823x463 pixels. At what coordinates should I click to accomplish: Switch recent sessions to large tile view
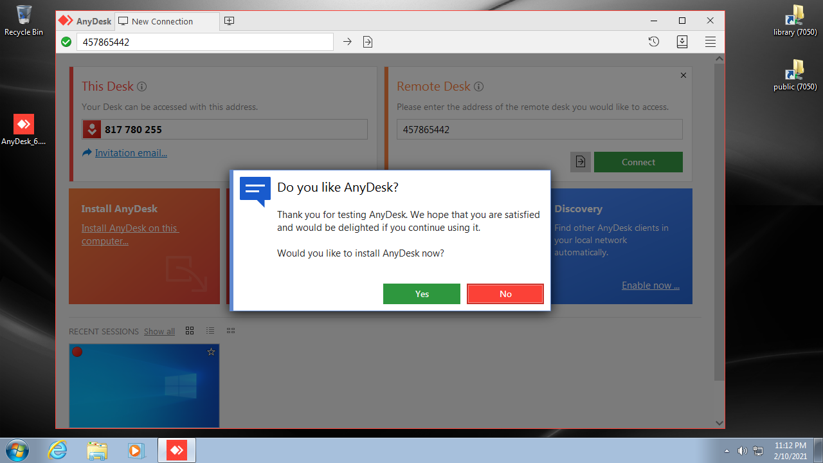190,331
